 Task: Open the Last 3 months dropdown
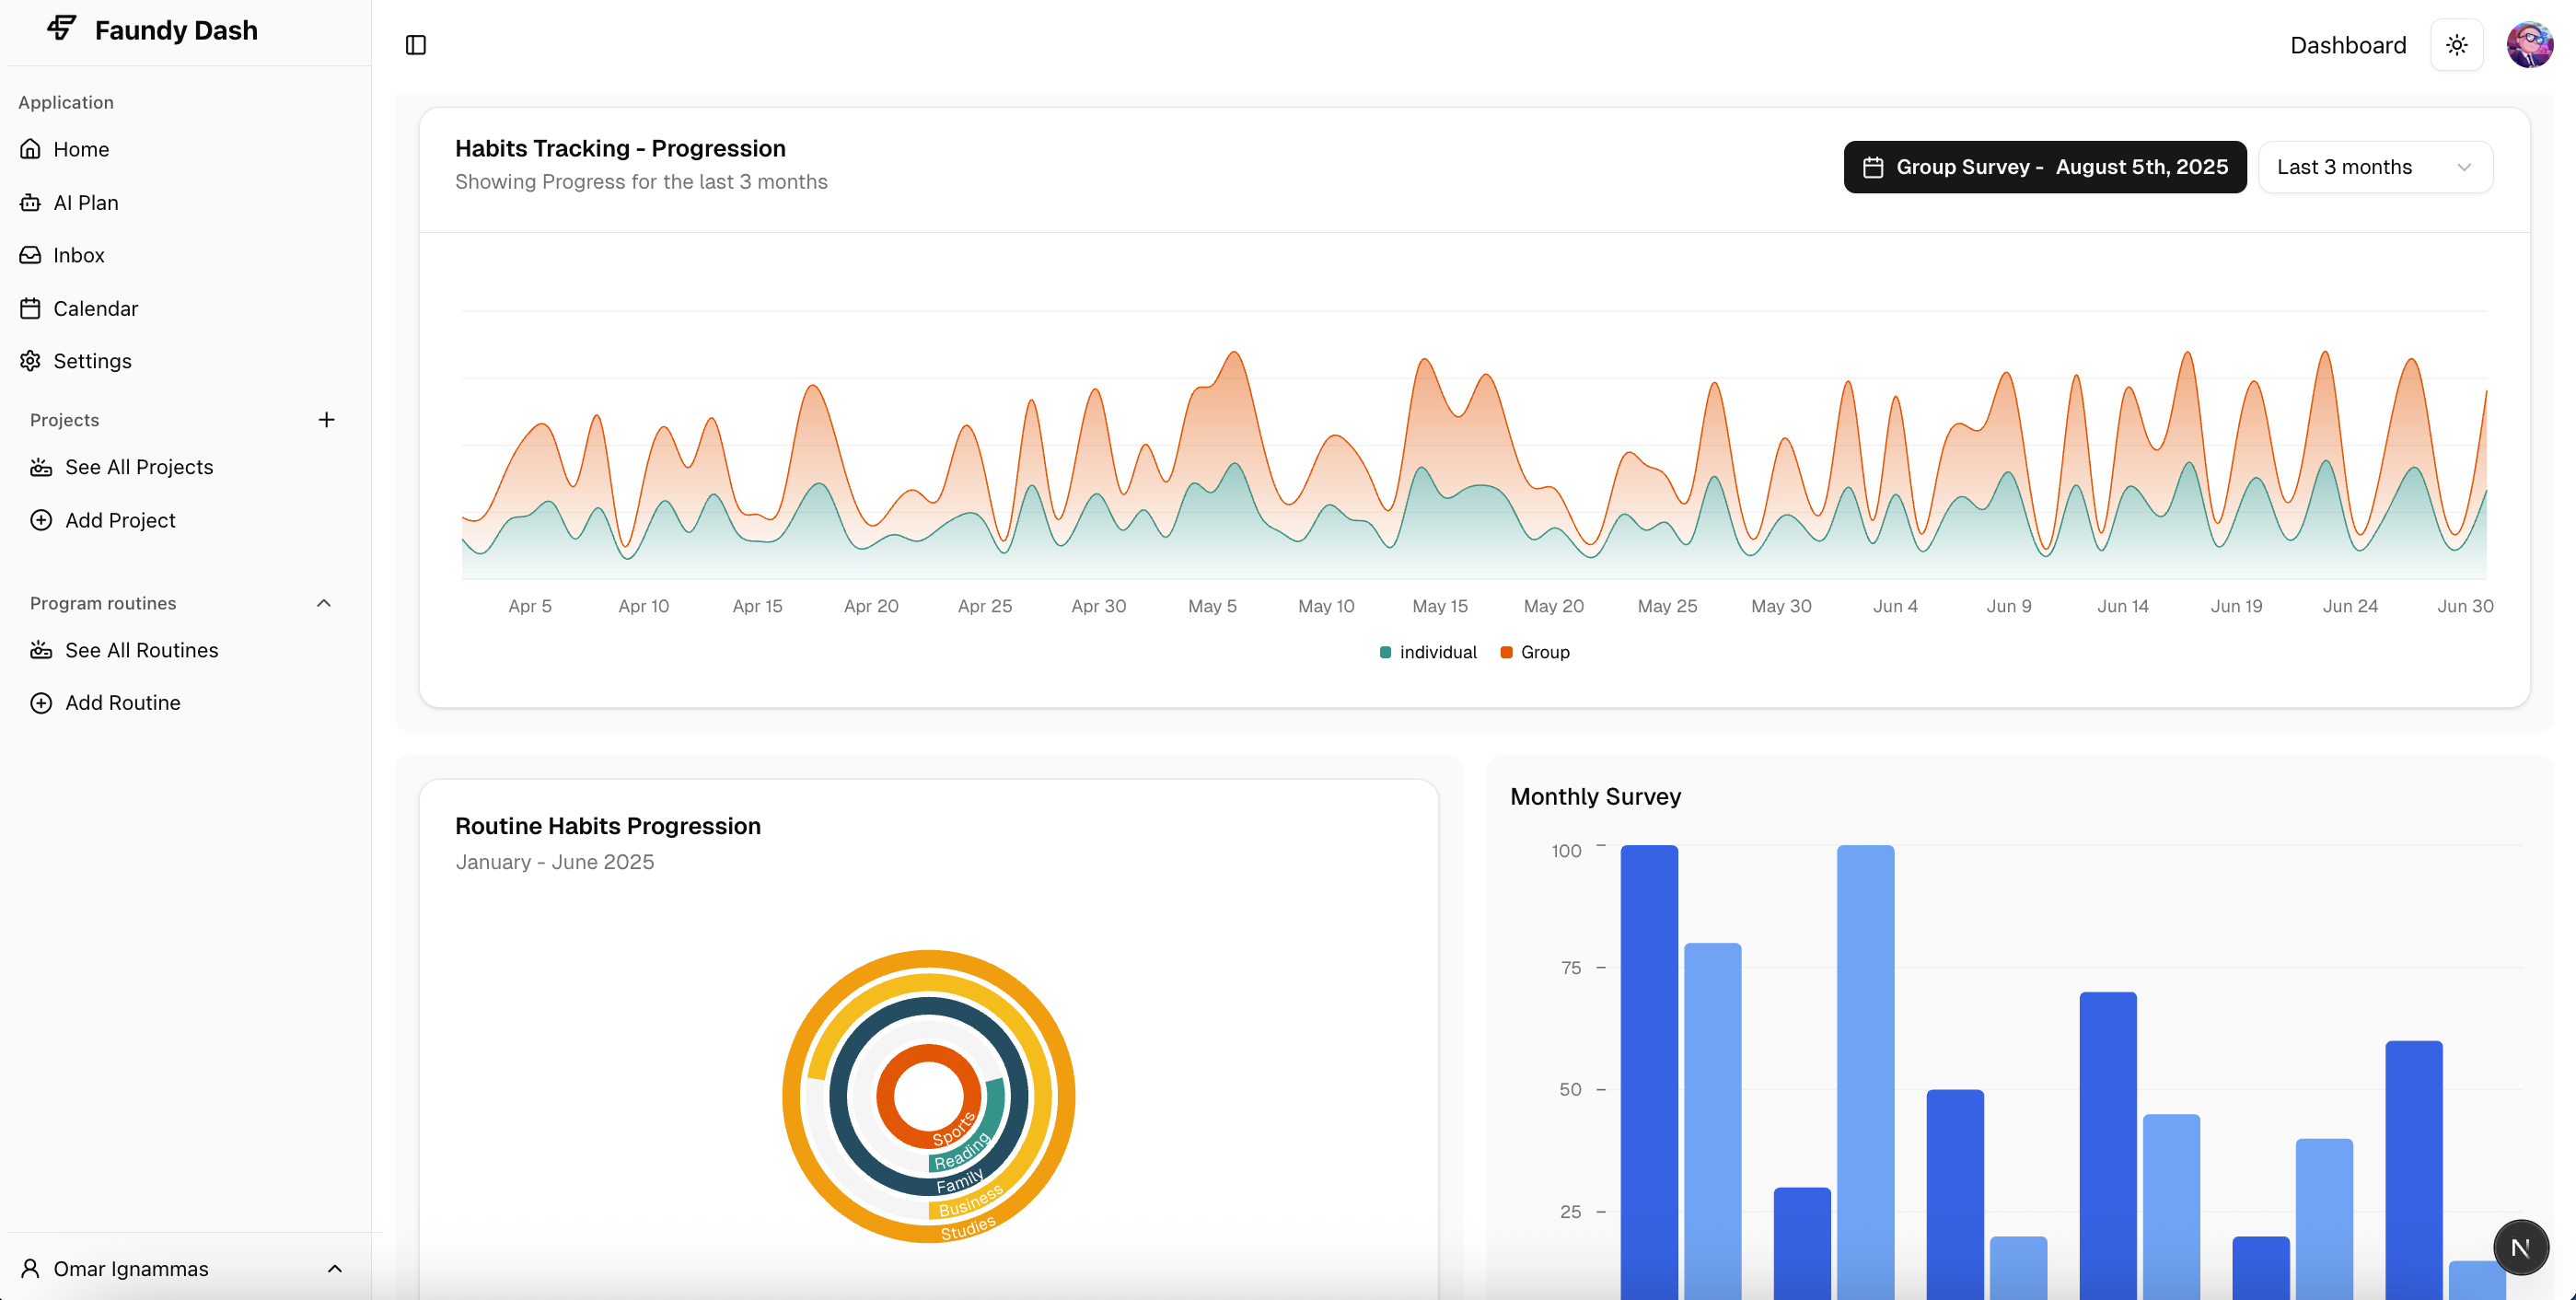point(2375,167)
